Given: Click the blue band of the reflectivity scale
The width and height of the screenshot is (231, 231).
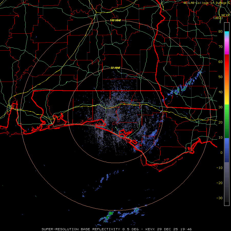Looking at the screenshot, I should 227,150.
